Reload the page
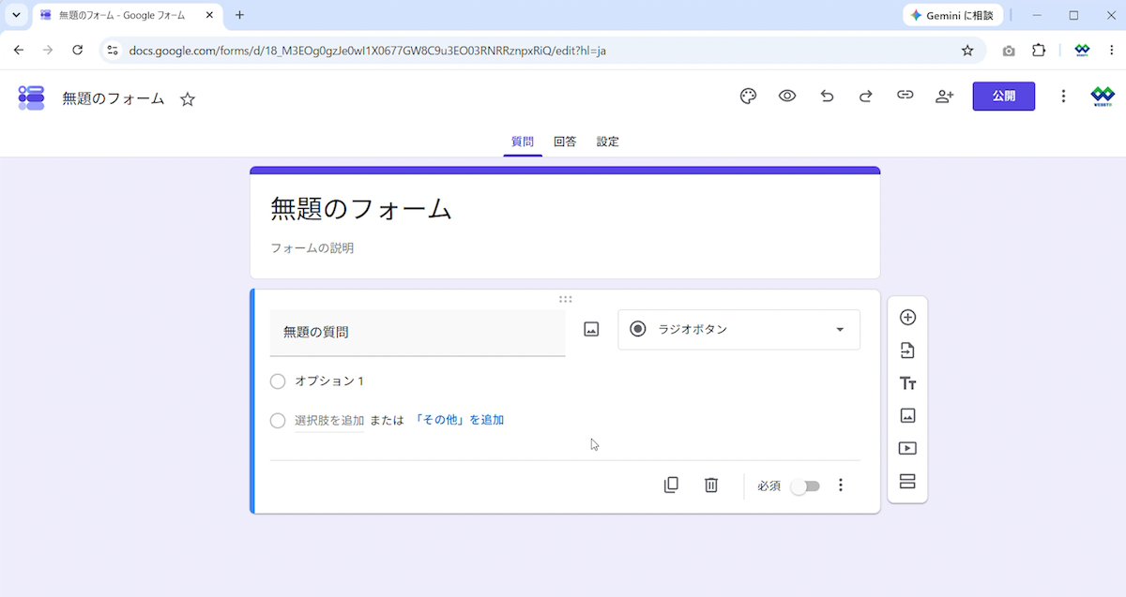Screen dimensions: 1126x597 (x=78, y=51)
